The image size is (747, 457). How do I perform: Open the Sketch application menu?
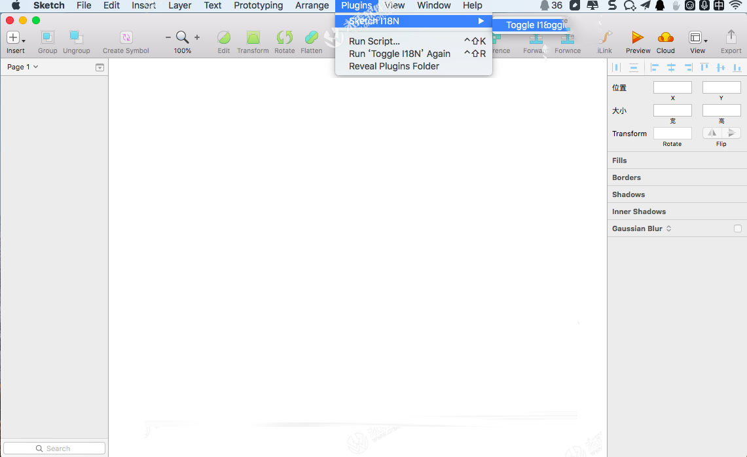coord(49,5)
